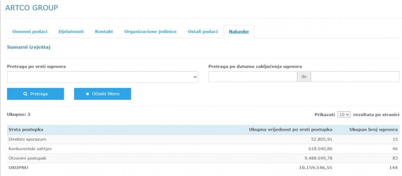Click the magnifier icon on Pretraga

(26, 94)
